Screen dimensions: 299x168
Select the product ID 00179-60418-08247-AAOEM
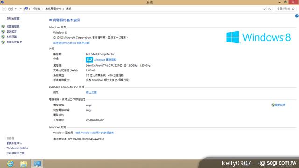click(x=86, y=139)
